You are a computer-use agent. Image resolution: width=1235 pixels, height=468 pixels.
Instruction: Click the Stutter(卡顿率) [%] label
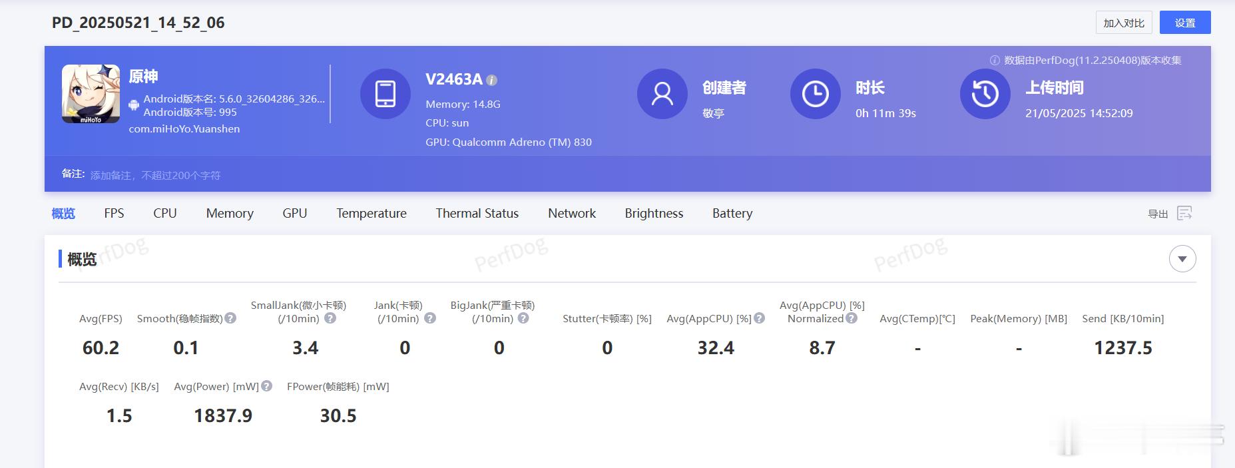point(607,318)
